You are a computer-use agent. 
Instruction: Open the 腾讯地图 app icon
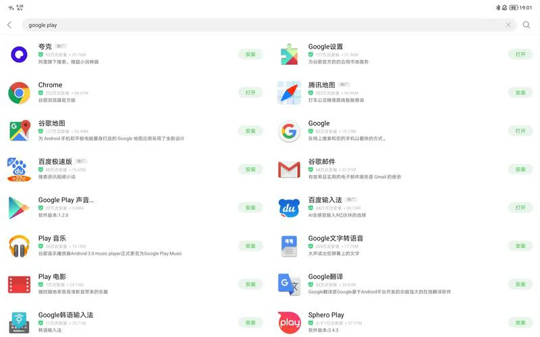click(289, 93)
